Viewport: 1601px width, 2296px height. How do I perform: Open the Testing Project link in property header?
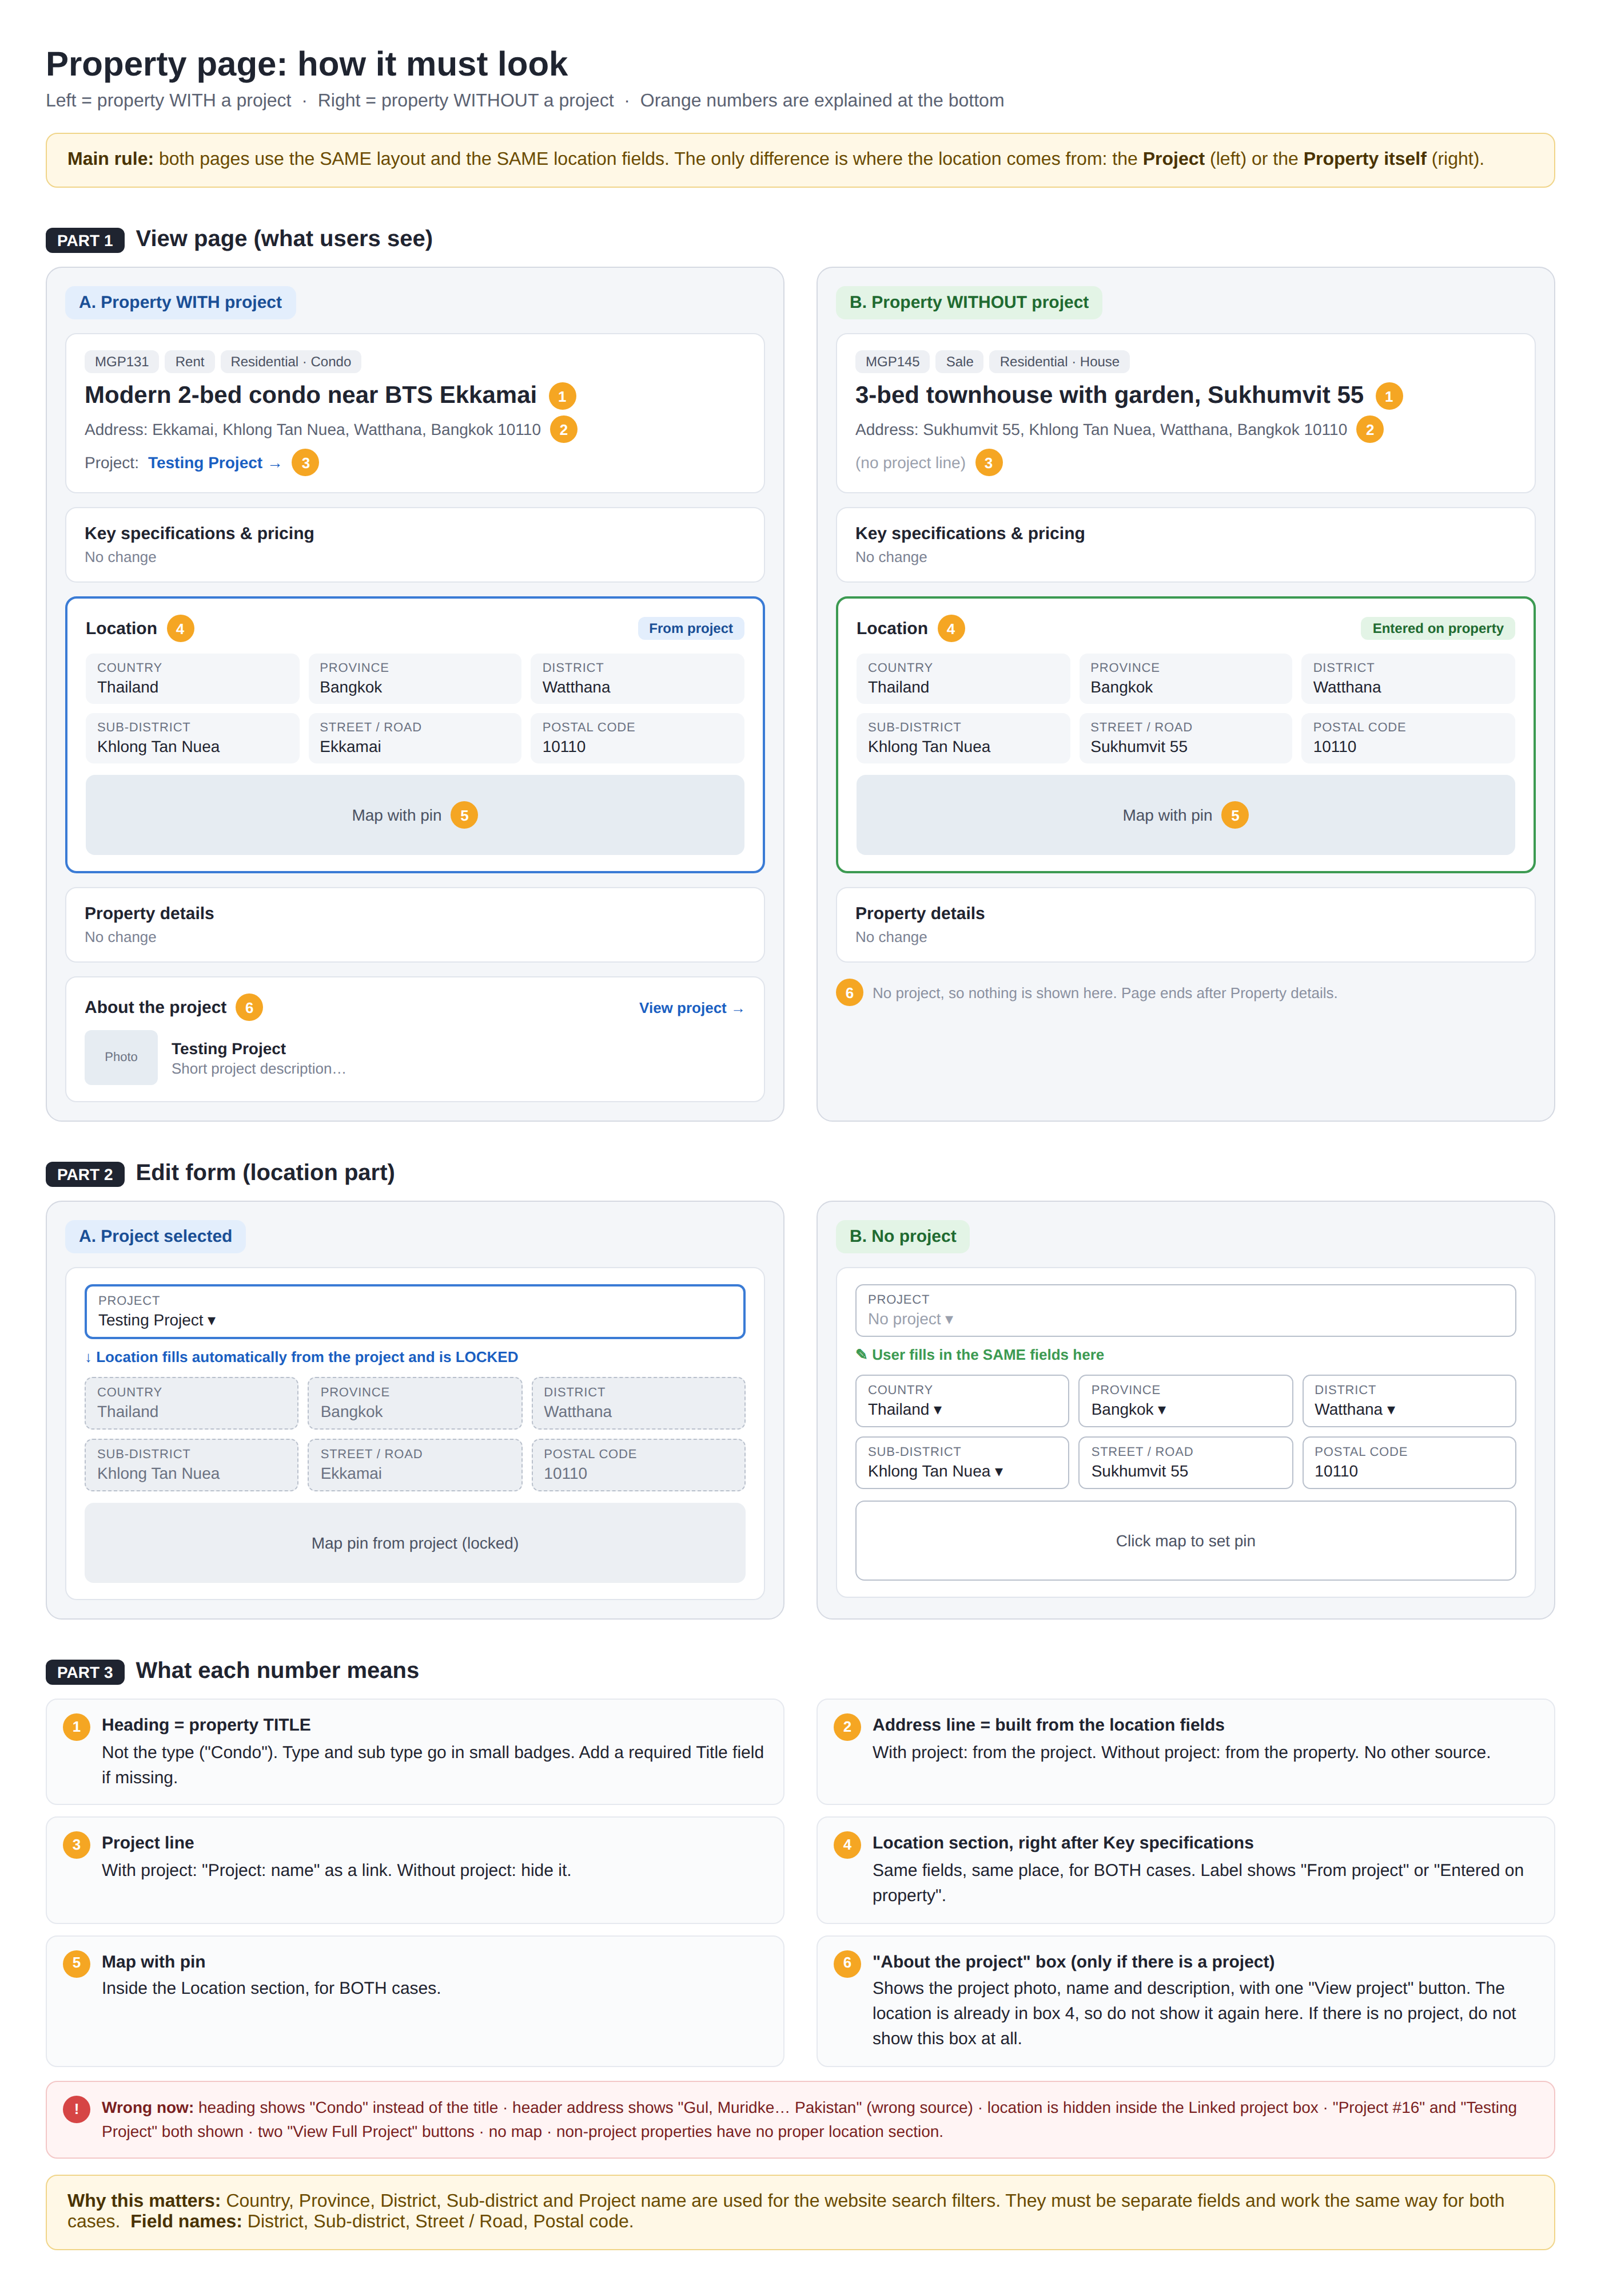pos(214,463)
